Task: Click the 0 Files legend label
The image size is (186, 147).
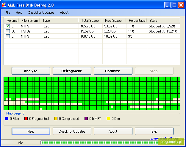Action: pos(14,119)
